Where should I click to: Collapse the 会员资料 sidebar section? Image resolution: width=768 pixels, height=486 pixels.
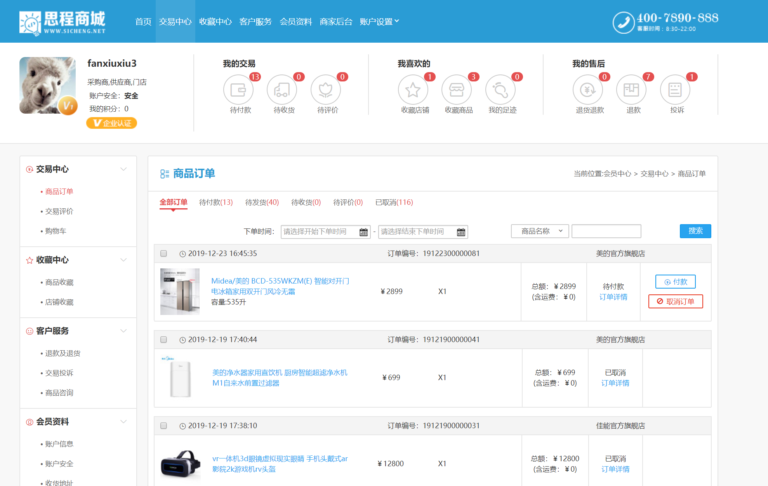123,422
